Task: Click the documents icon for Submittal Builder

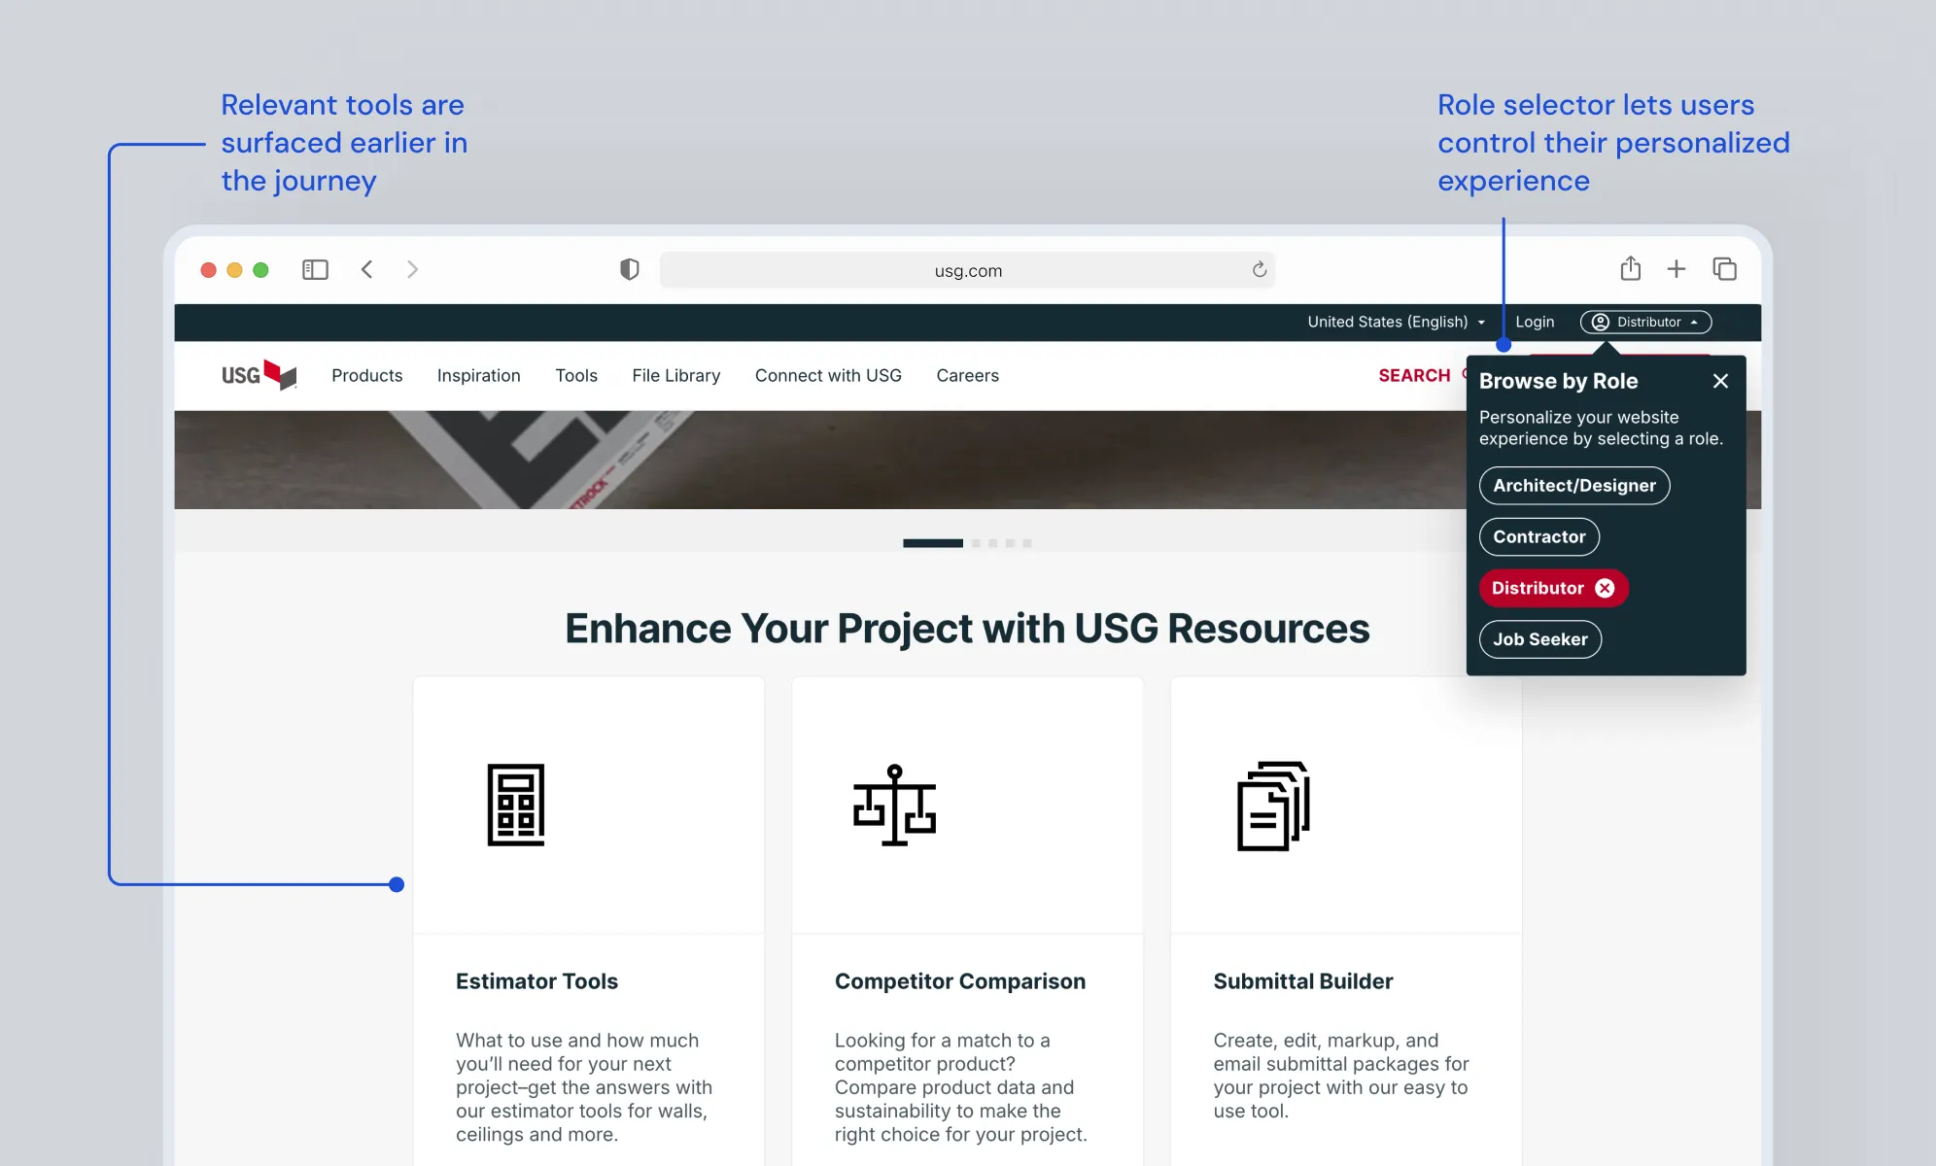Action: 1273,806
